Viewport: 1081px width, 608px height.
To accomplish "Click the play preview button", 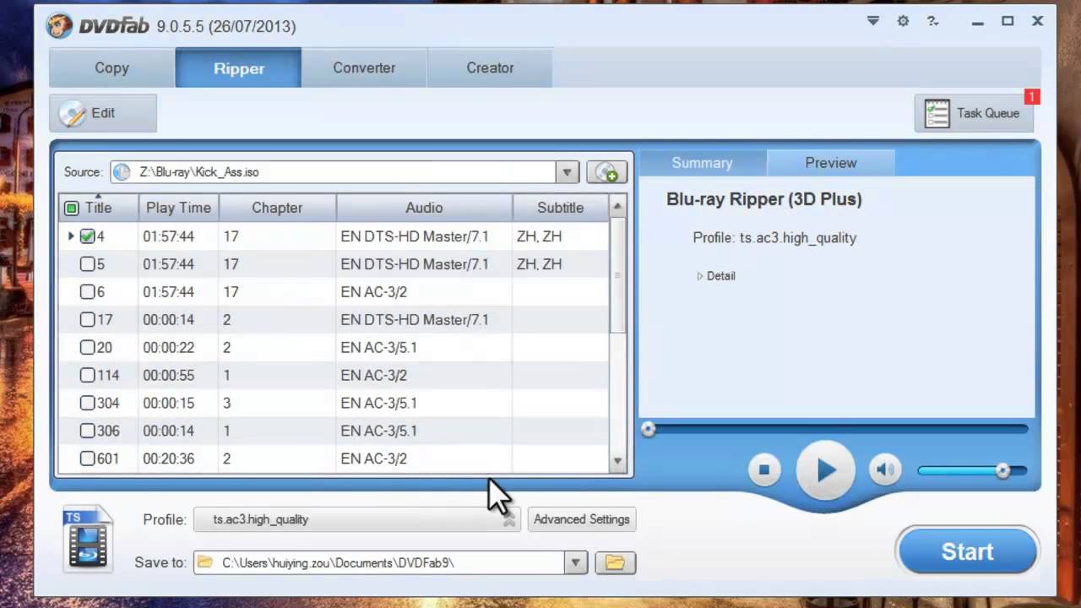I will click(x=825, y=470).
